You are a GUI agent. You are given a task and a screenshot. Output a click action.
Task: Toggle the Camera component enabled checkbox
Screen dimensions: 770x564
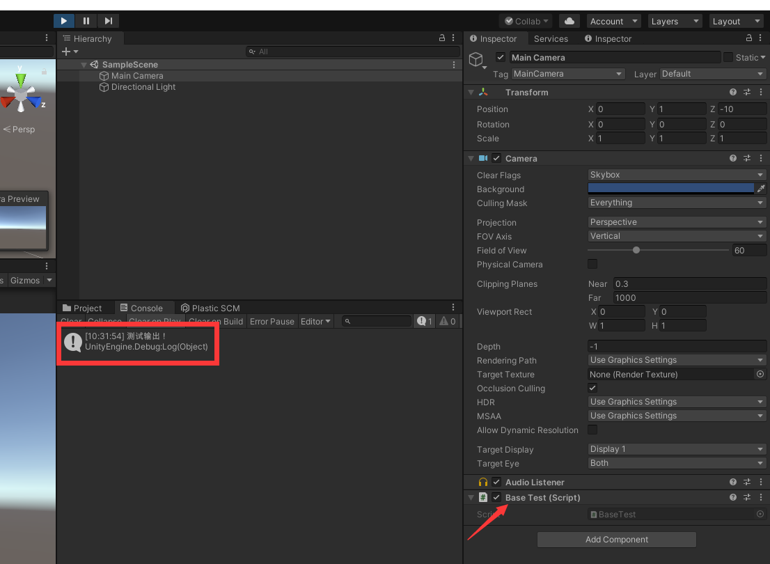point(496,158)
